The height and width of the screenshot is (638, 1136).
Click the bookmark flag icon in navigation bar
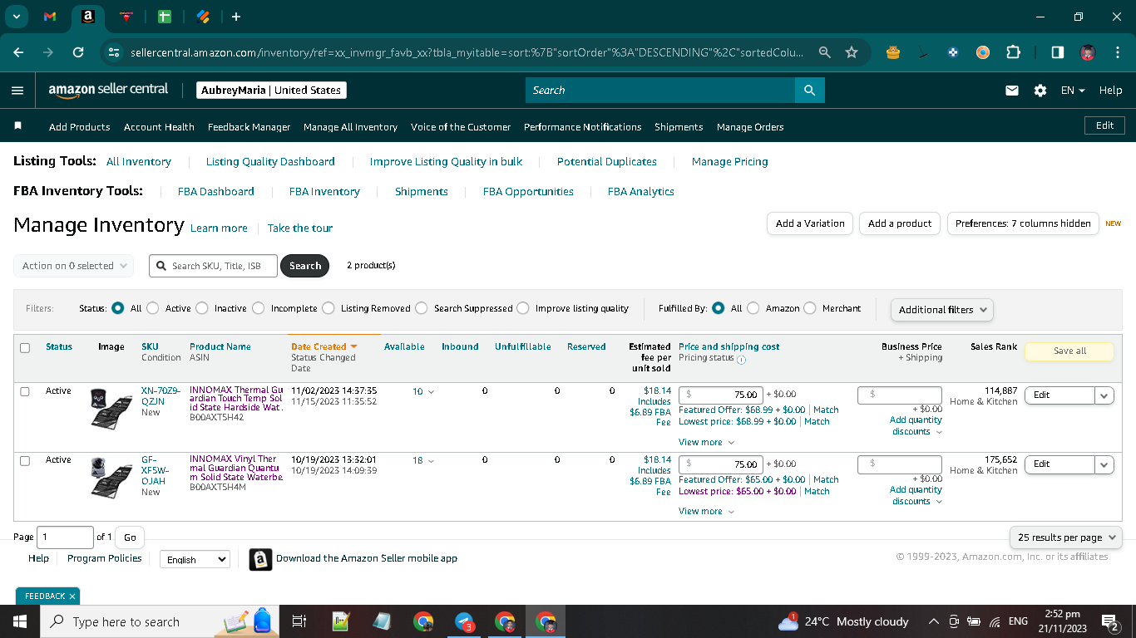coord(18,126)
